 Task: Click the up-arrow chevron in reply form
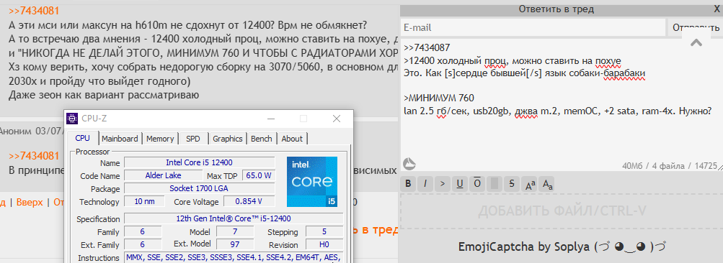point(696,43)
